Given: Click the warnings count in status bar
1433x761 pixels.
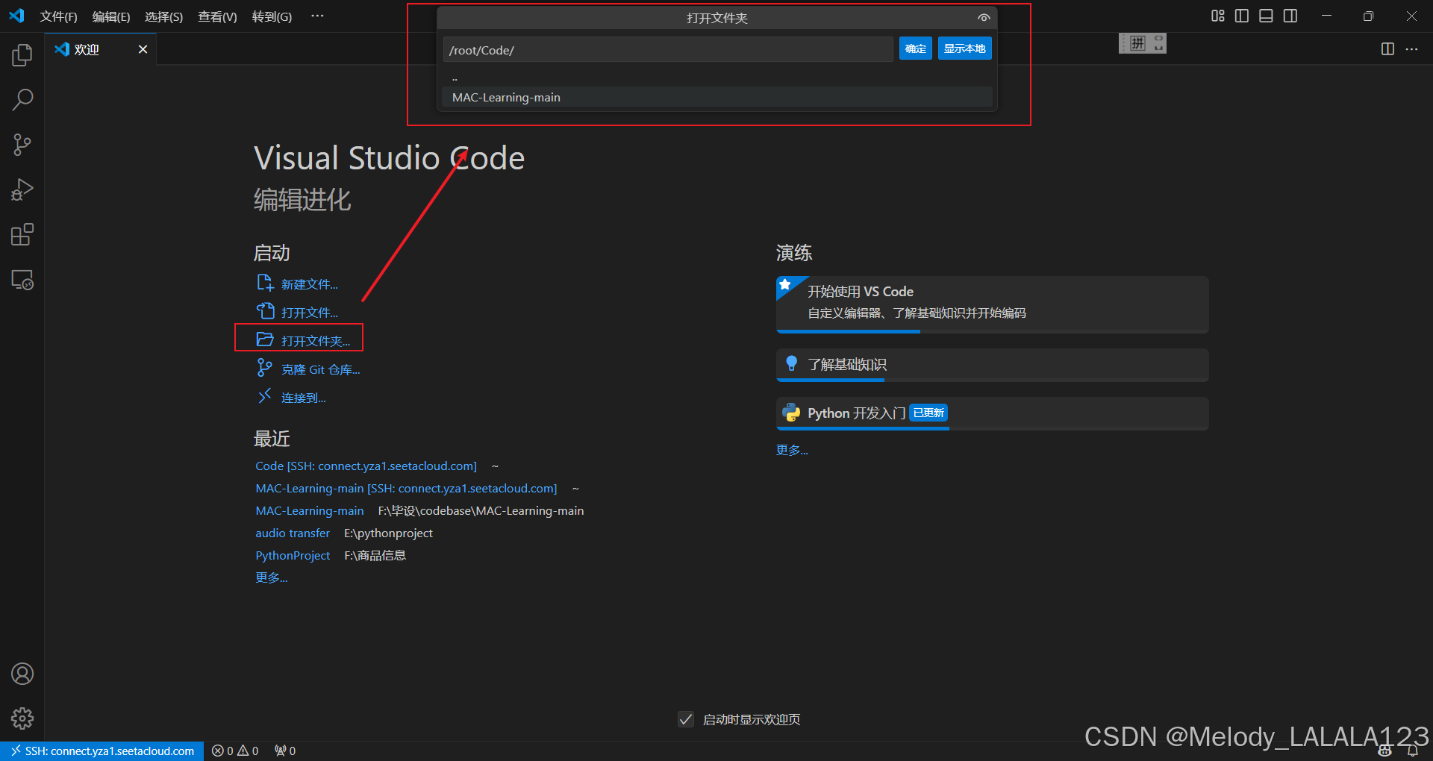Looking at the screenshot, I should 247,751.
